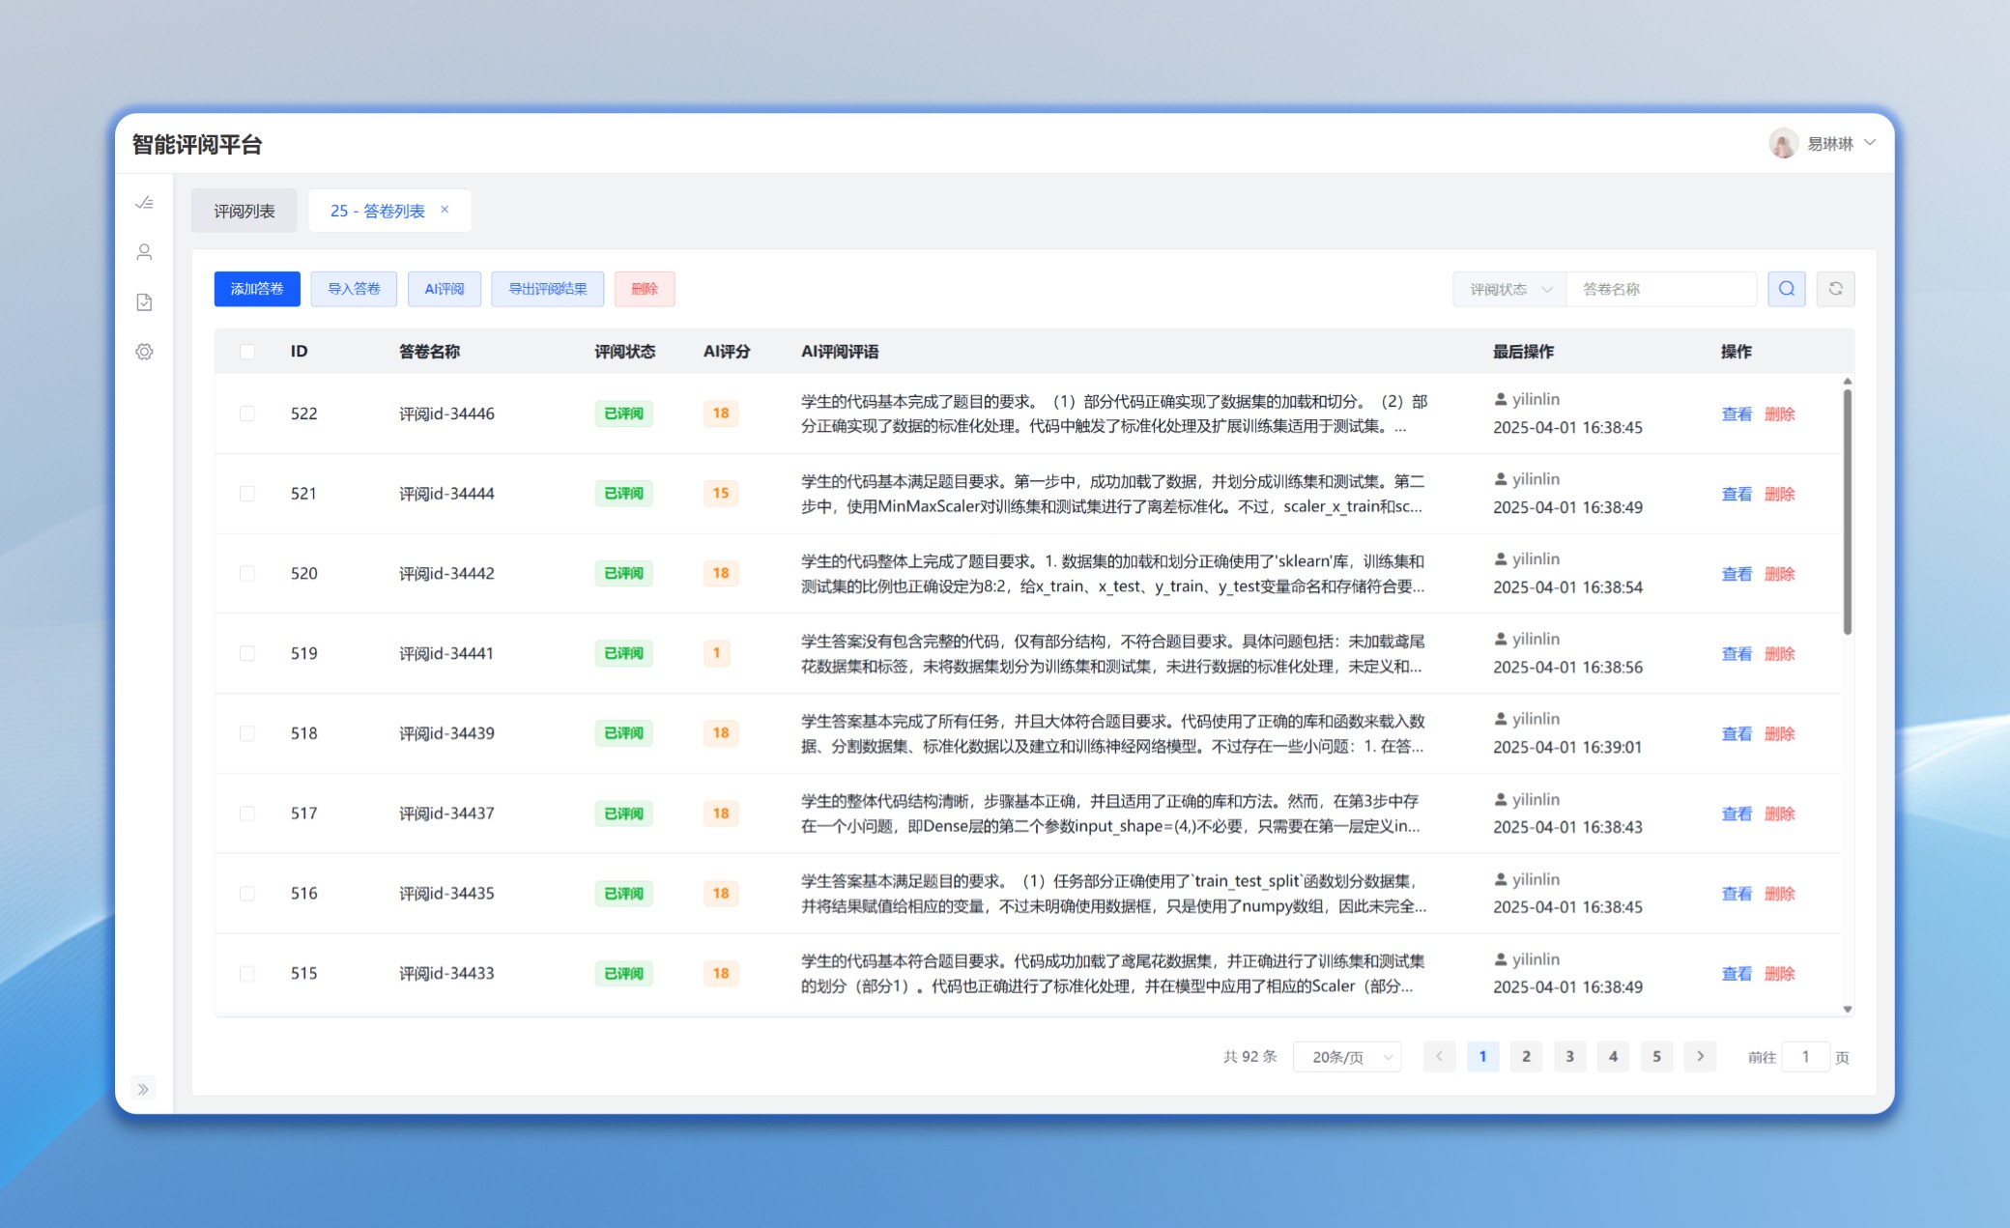This screenshot has height=1228, width=2010.
Task: Click the refresh icon button
Action: pos(1835,289)
